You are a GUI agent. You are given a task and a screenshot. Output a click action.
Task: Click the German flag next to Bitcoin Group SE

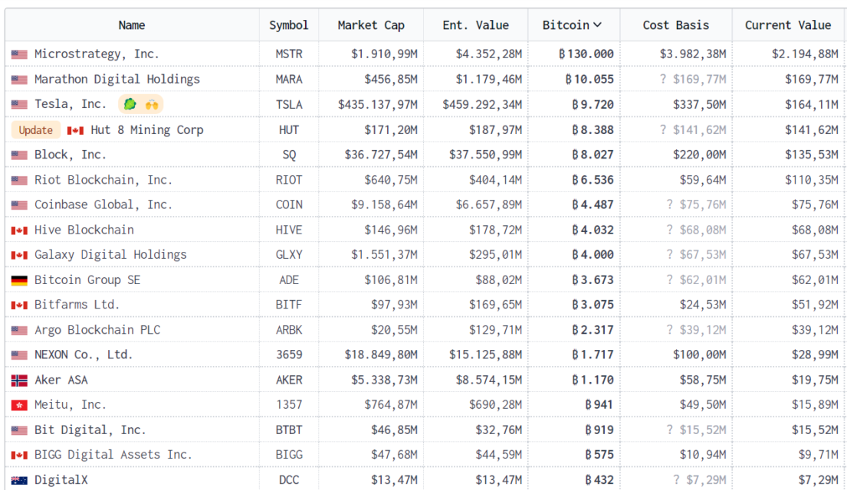(19, 280)
